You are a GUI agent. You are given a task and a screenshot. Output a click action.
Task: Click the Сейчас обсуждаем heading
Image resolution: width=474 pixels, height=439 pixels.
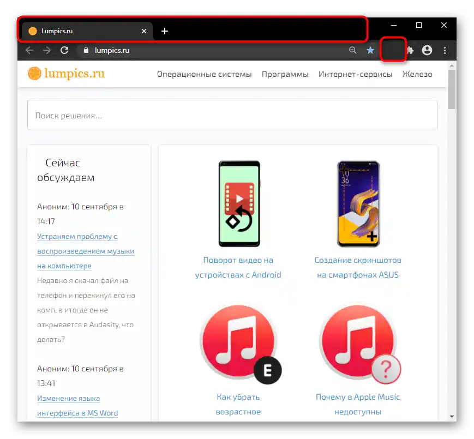click(65, 170)
